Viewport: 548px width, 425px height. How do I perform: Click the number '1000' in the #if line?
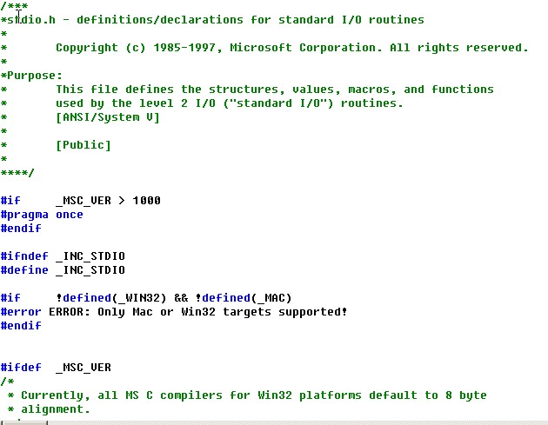click(146, 201)
